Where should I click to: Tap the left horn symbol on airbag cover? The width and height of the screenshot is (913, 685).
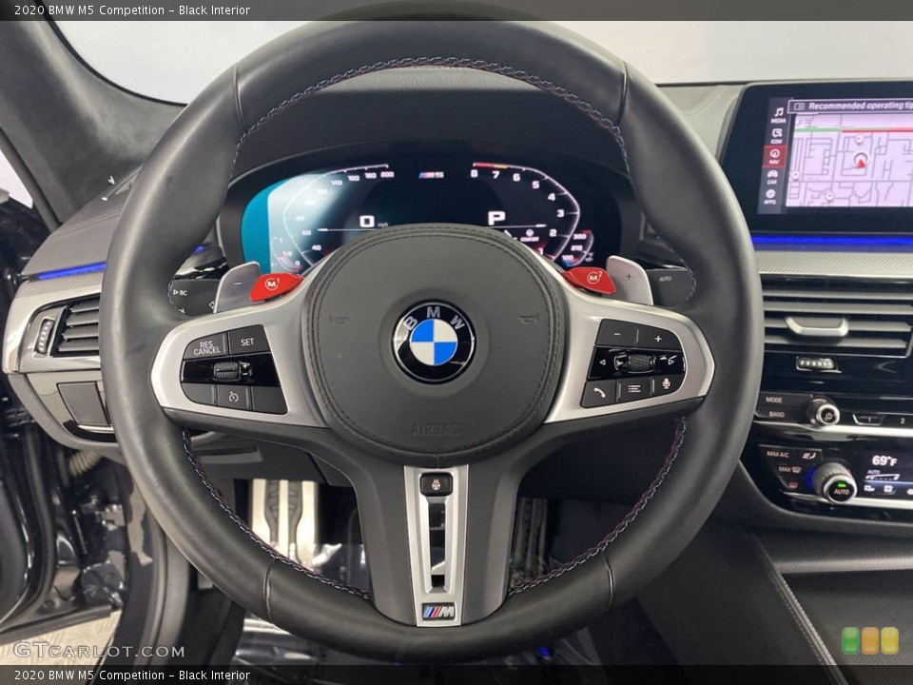coord(339,319)
